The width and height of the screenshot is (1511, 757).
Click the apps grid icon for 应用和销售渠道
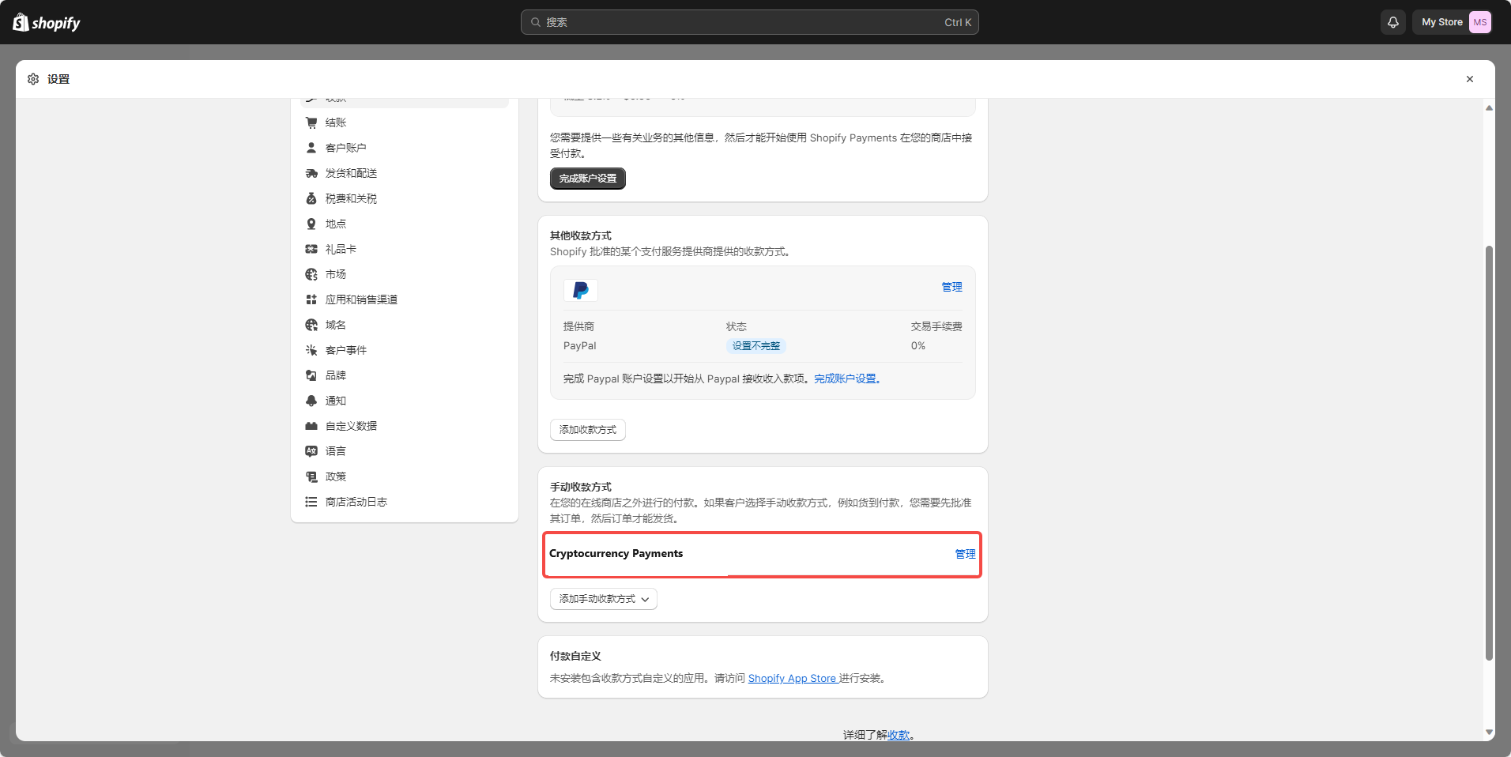tap(311, 299)
